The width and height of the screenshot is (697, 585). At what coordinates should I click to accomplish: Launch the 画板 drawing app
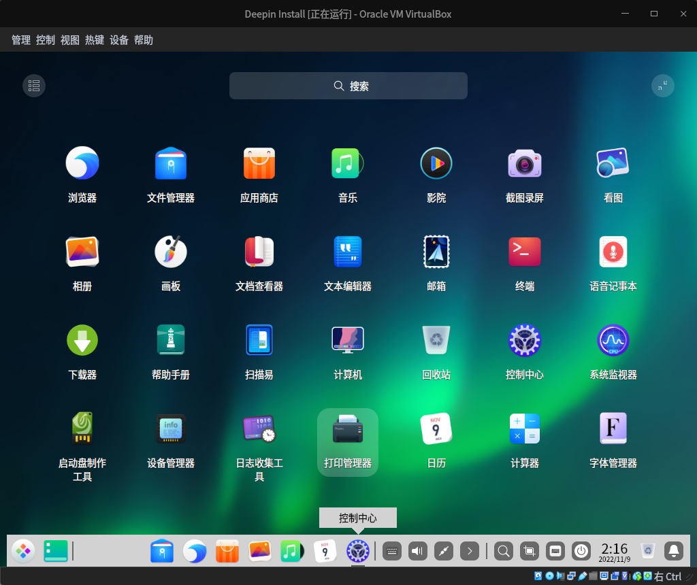pos(171,252)
